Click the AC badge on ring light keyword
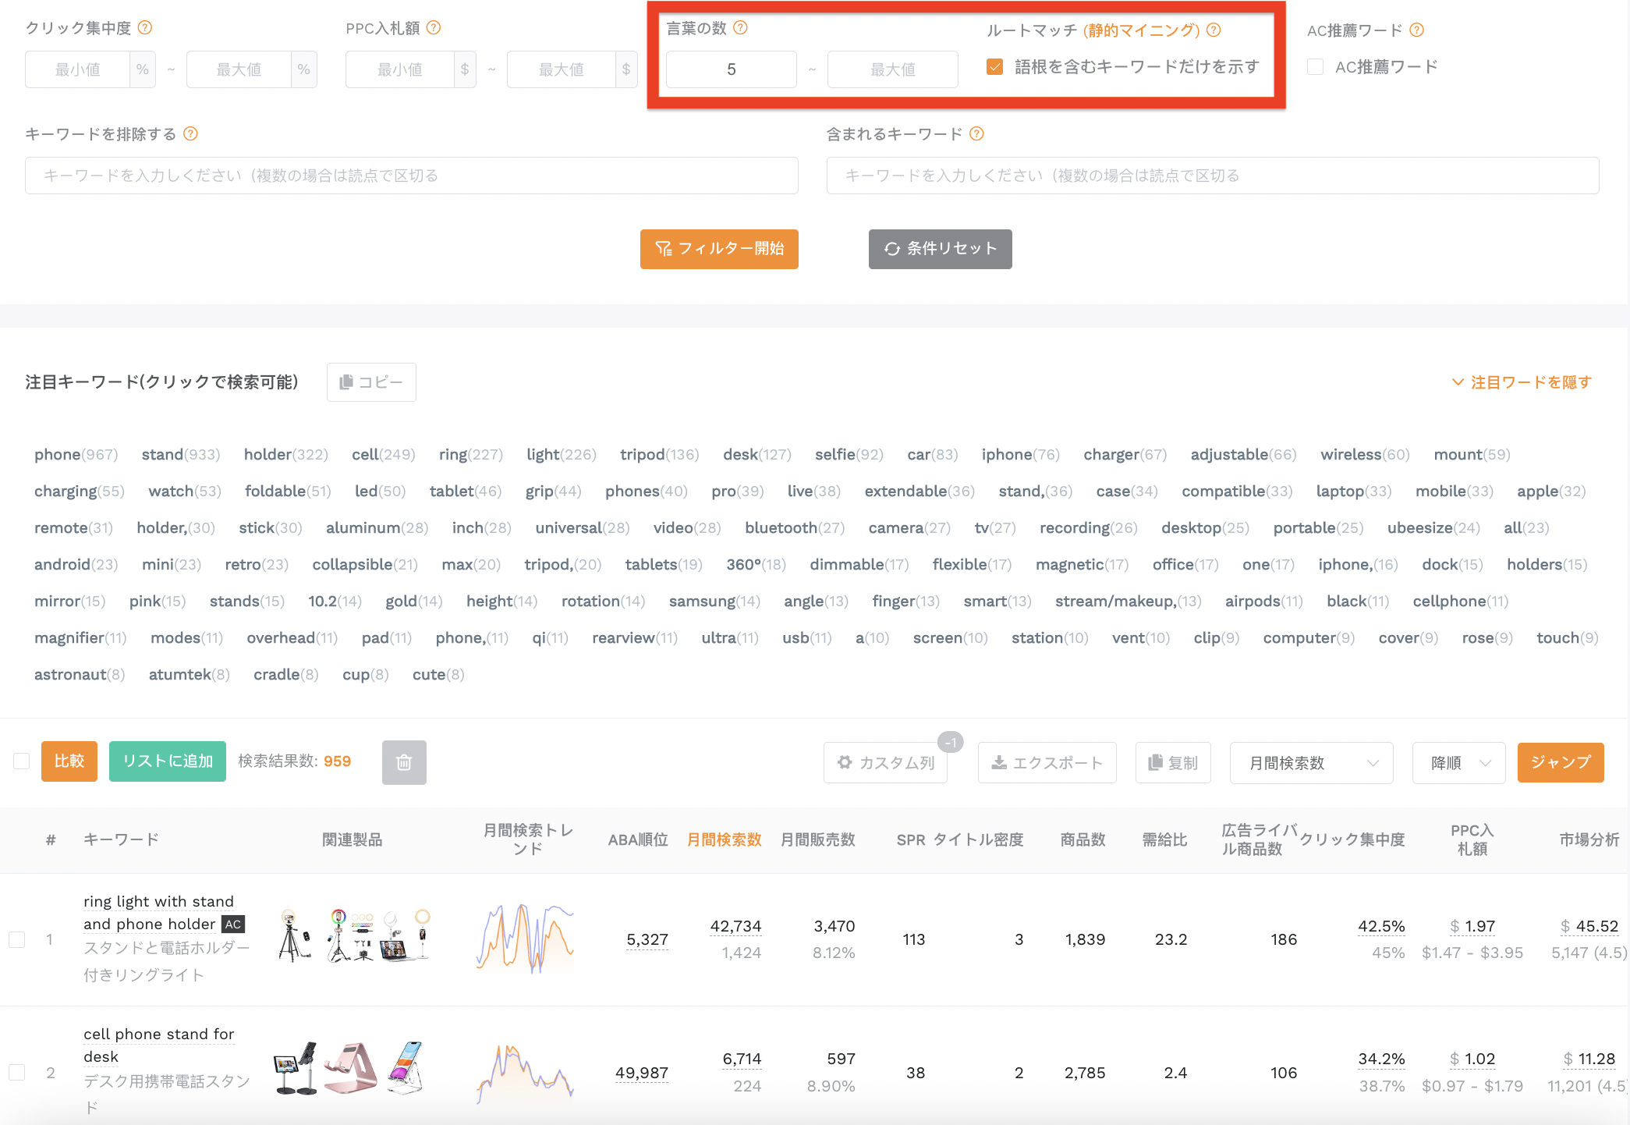The width and height of the screenshot is (1630, 1125). click(x=233, y=924)
